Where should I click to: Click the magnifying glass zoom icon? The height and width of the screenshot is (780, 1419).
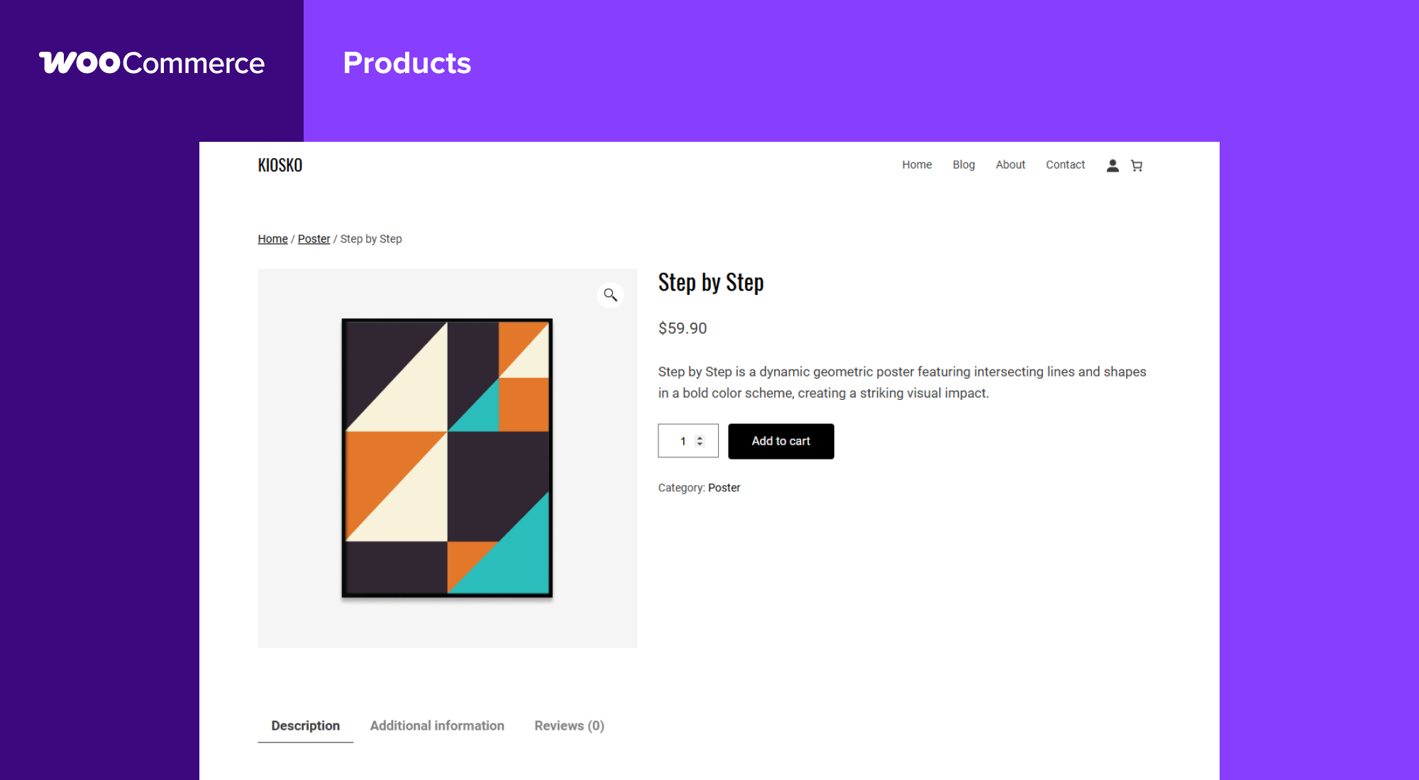tap(610, 294)
